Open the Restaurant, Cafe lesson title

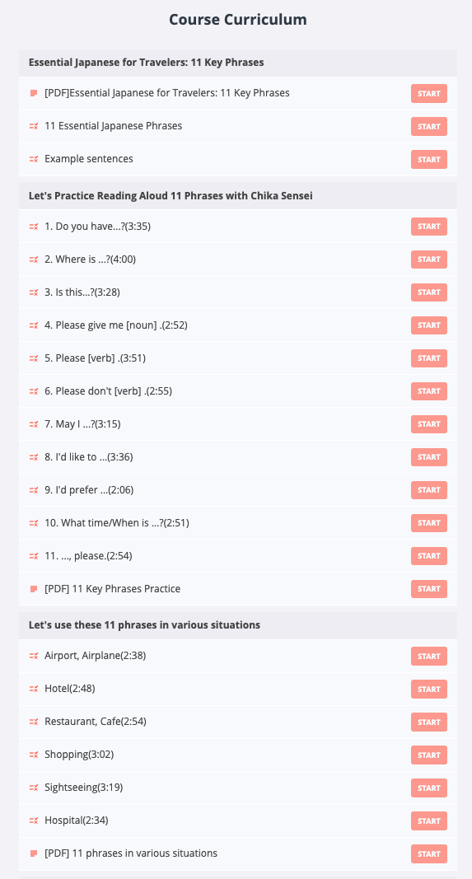coord(96,722)
